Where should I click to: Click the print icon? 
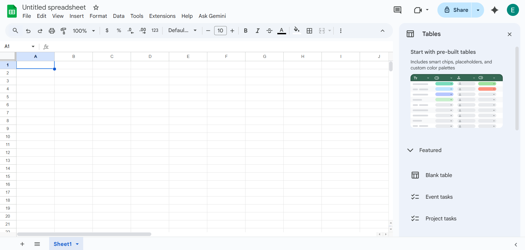[x=52, y=31]
